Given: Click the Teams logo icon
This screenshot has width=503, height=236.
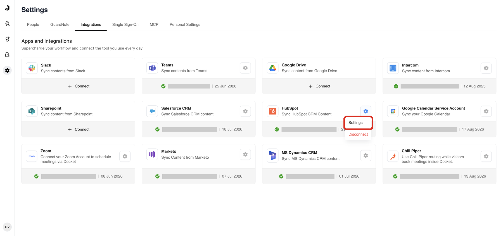Looking at the screenshot, I should tap(152, 68).
